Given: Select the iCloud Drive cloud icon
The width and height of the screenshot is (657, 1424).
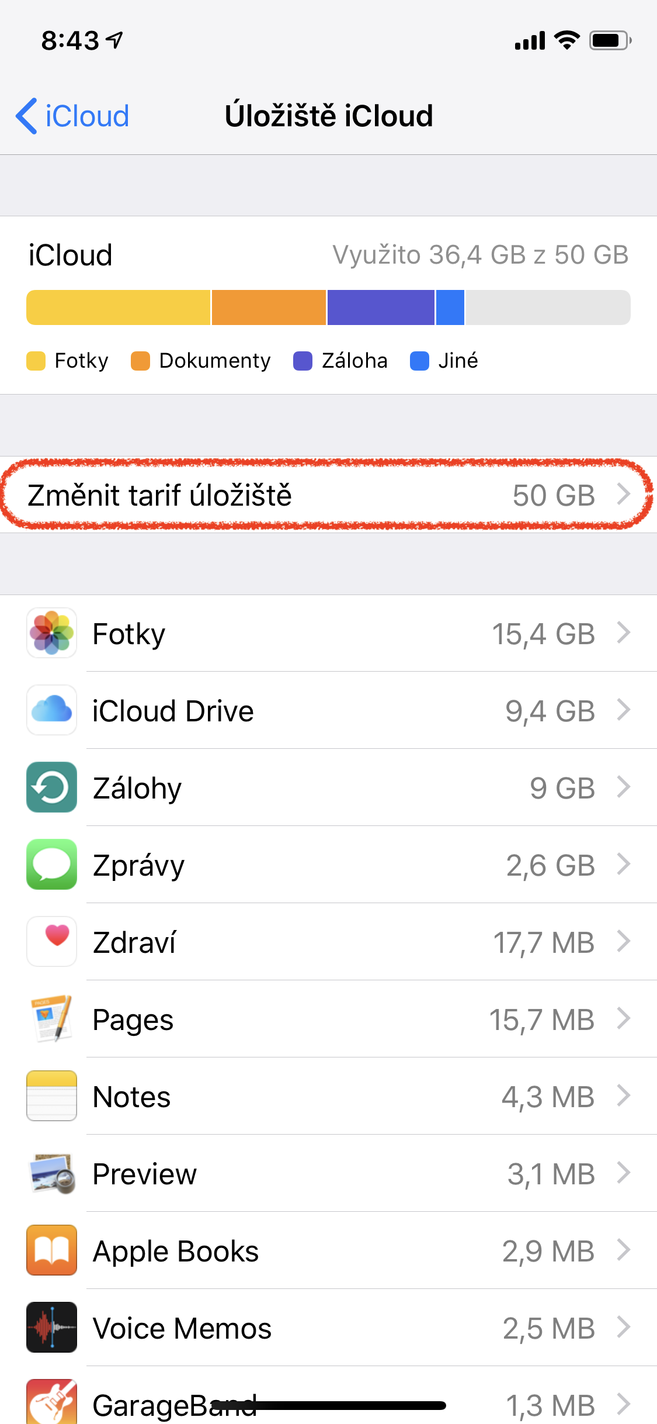Looking at the screenshot, I should click(x=51, y=710).
